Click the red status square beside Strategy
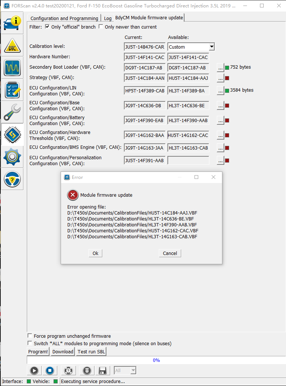This screenshot has width=286, height=386. tap(227, 78)
